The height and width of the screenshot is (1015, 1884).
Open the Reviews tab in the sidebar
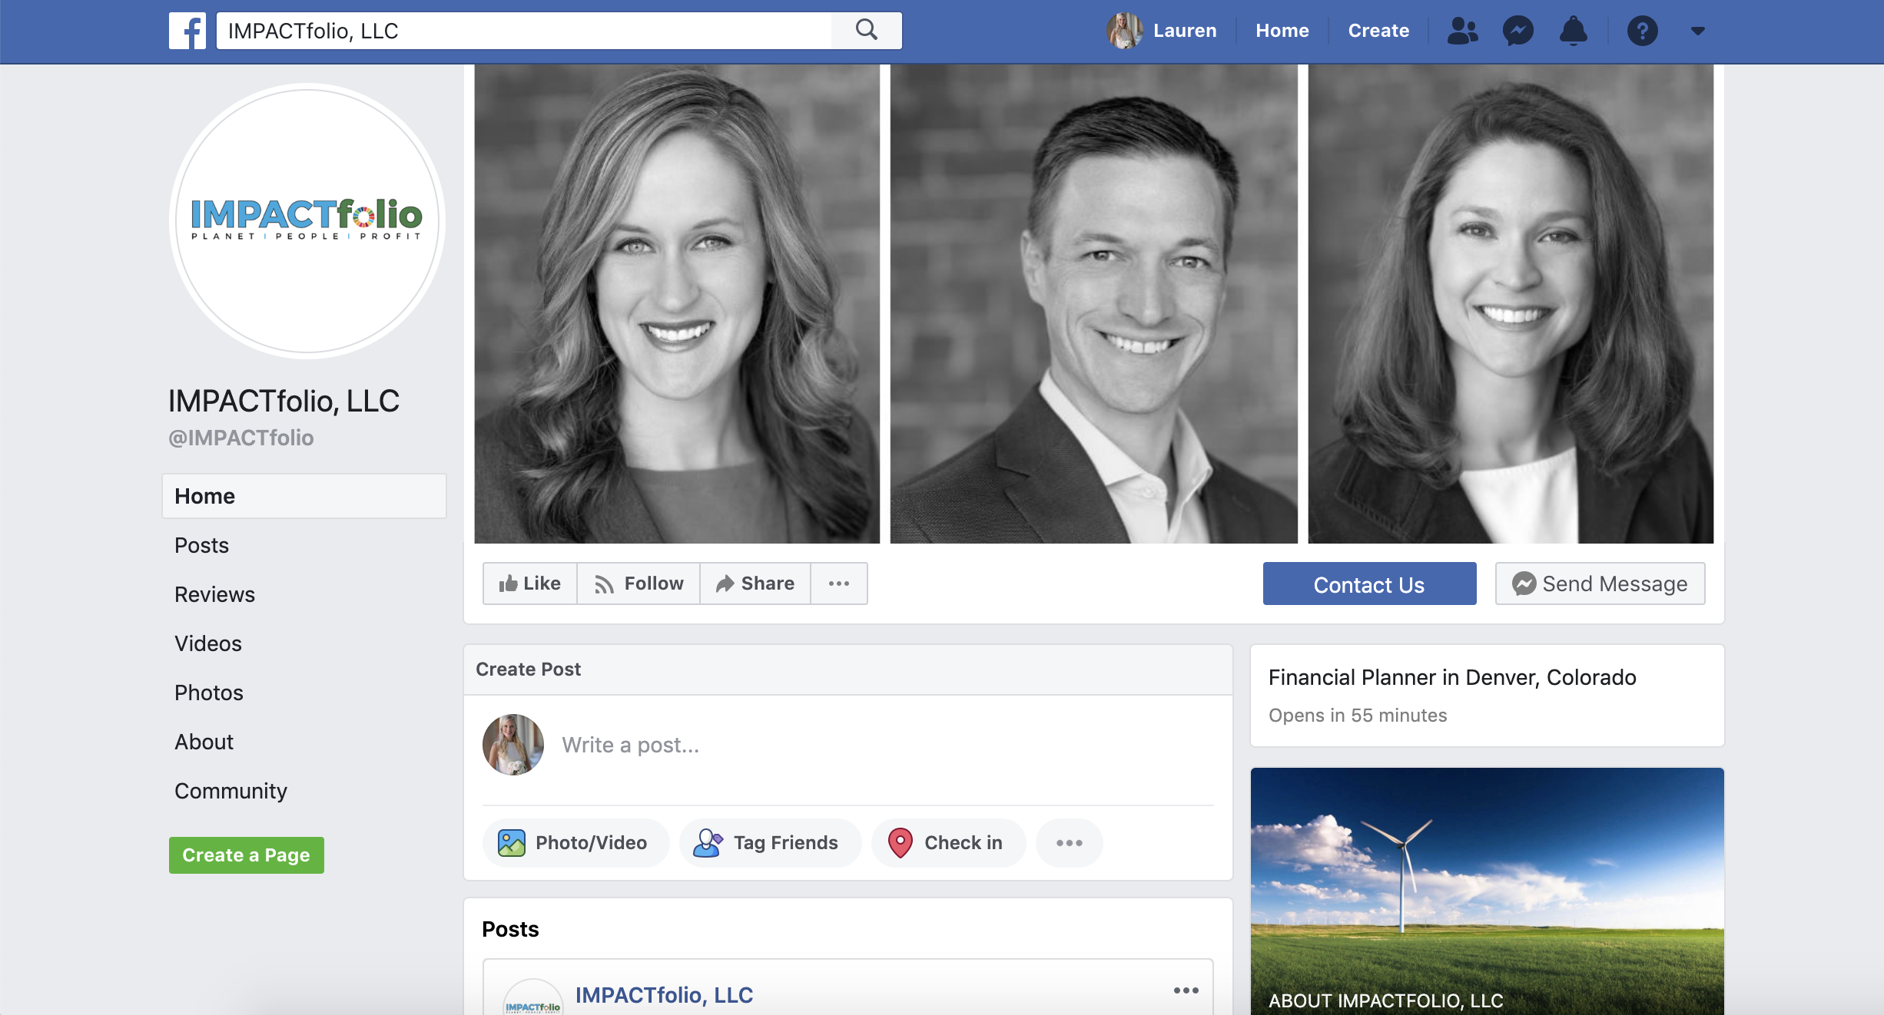pos(214,594)
